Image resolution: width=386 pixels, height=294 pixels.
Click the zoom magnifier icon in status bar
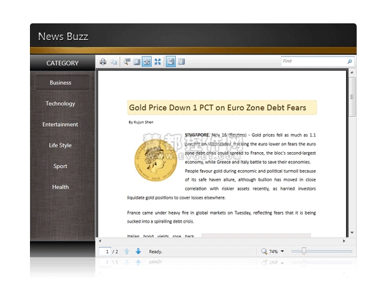[264, 251]
